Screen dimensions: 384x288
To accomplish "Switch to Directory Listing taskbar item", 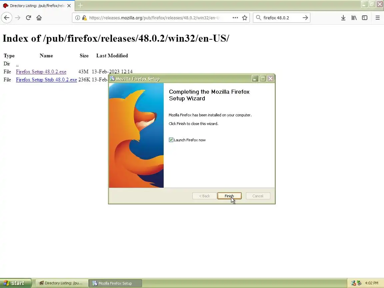I will pos(62,283).
